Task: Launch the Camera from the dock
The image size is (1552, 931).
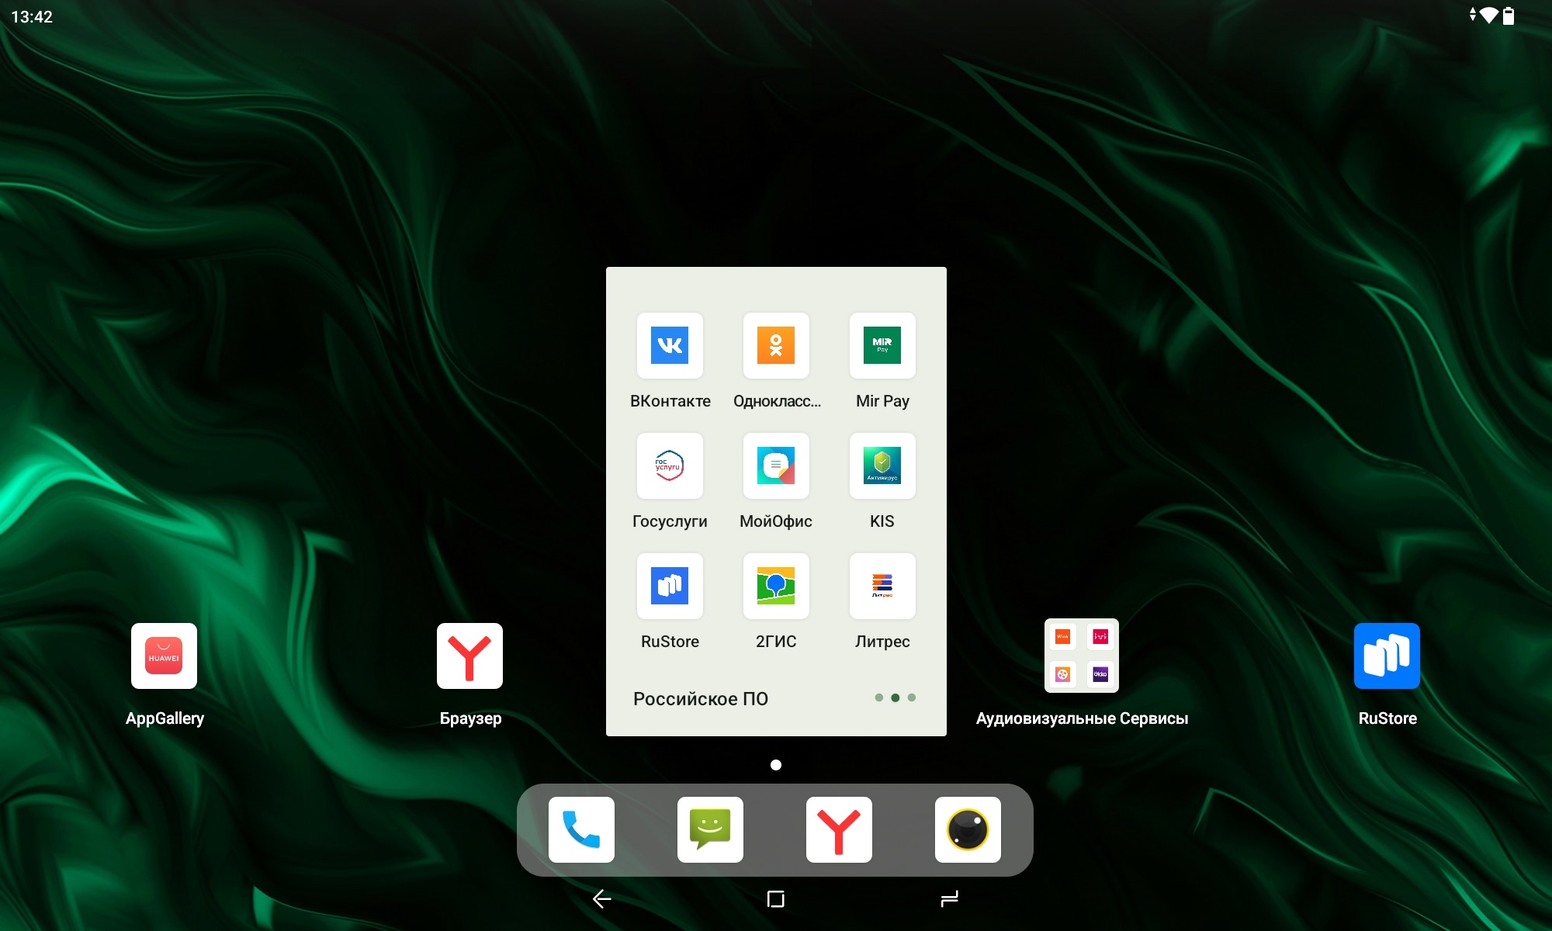Action: pyautogui.click(x=968, y=830)
